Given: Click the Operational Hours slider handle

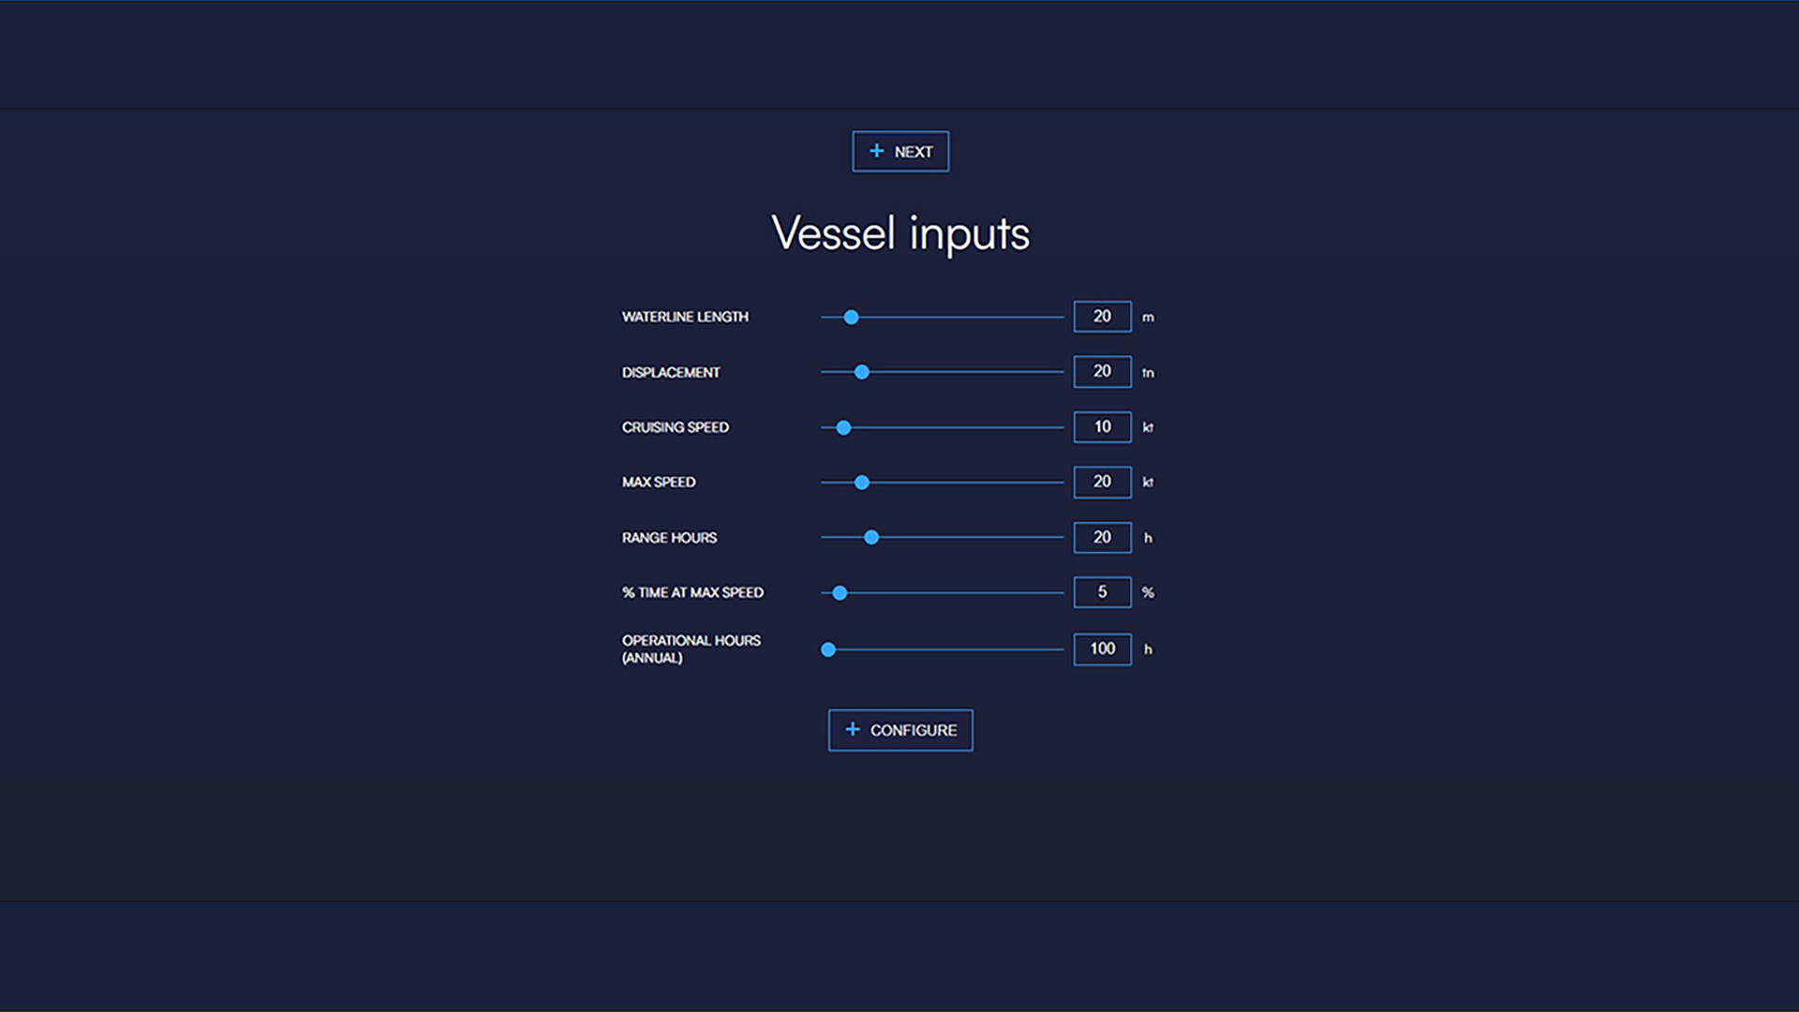Looking at the screenshot, I should 828,649.
